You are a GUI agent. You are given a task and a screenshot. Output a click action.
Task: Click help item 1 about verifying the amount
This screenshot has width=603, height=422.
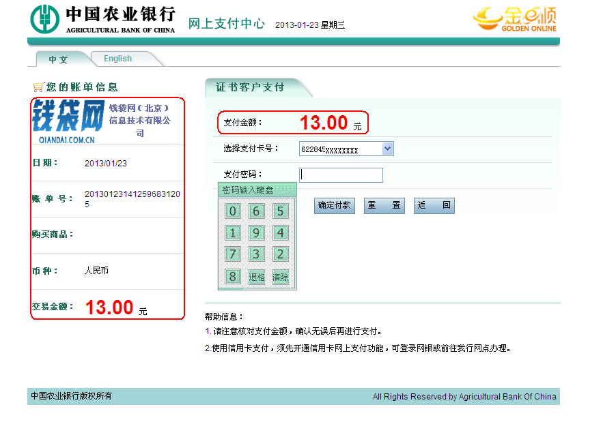pos(294,331)
